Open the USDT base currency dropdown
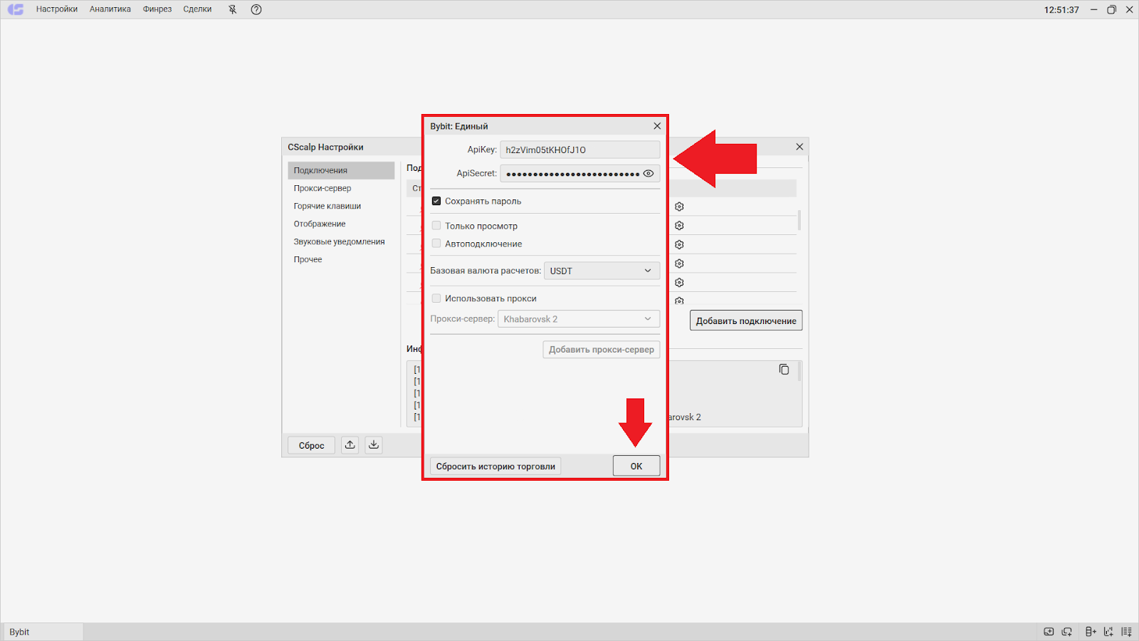 [x=602, y=271]
